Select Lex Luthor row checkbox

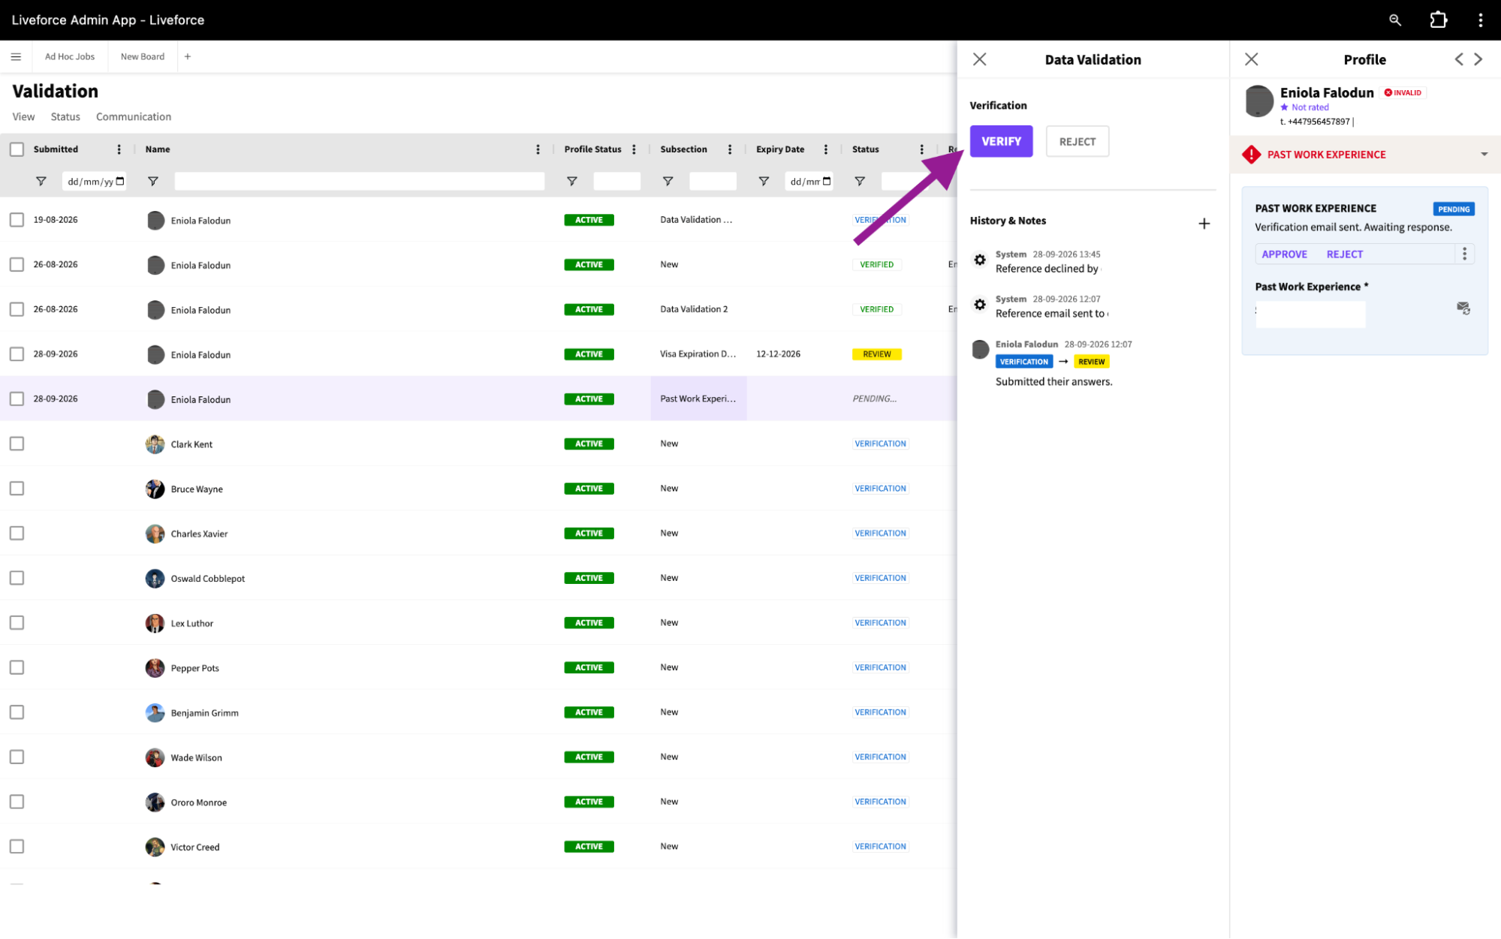click(17, 623)
